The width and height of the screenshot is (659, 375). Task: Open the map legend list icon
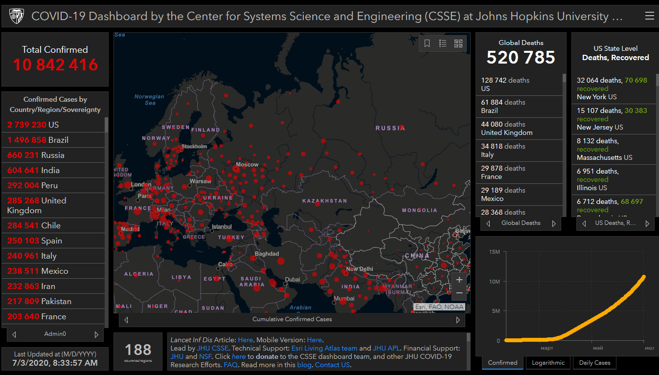[x=443, y=44]
